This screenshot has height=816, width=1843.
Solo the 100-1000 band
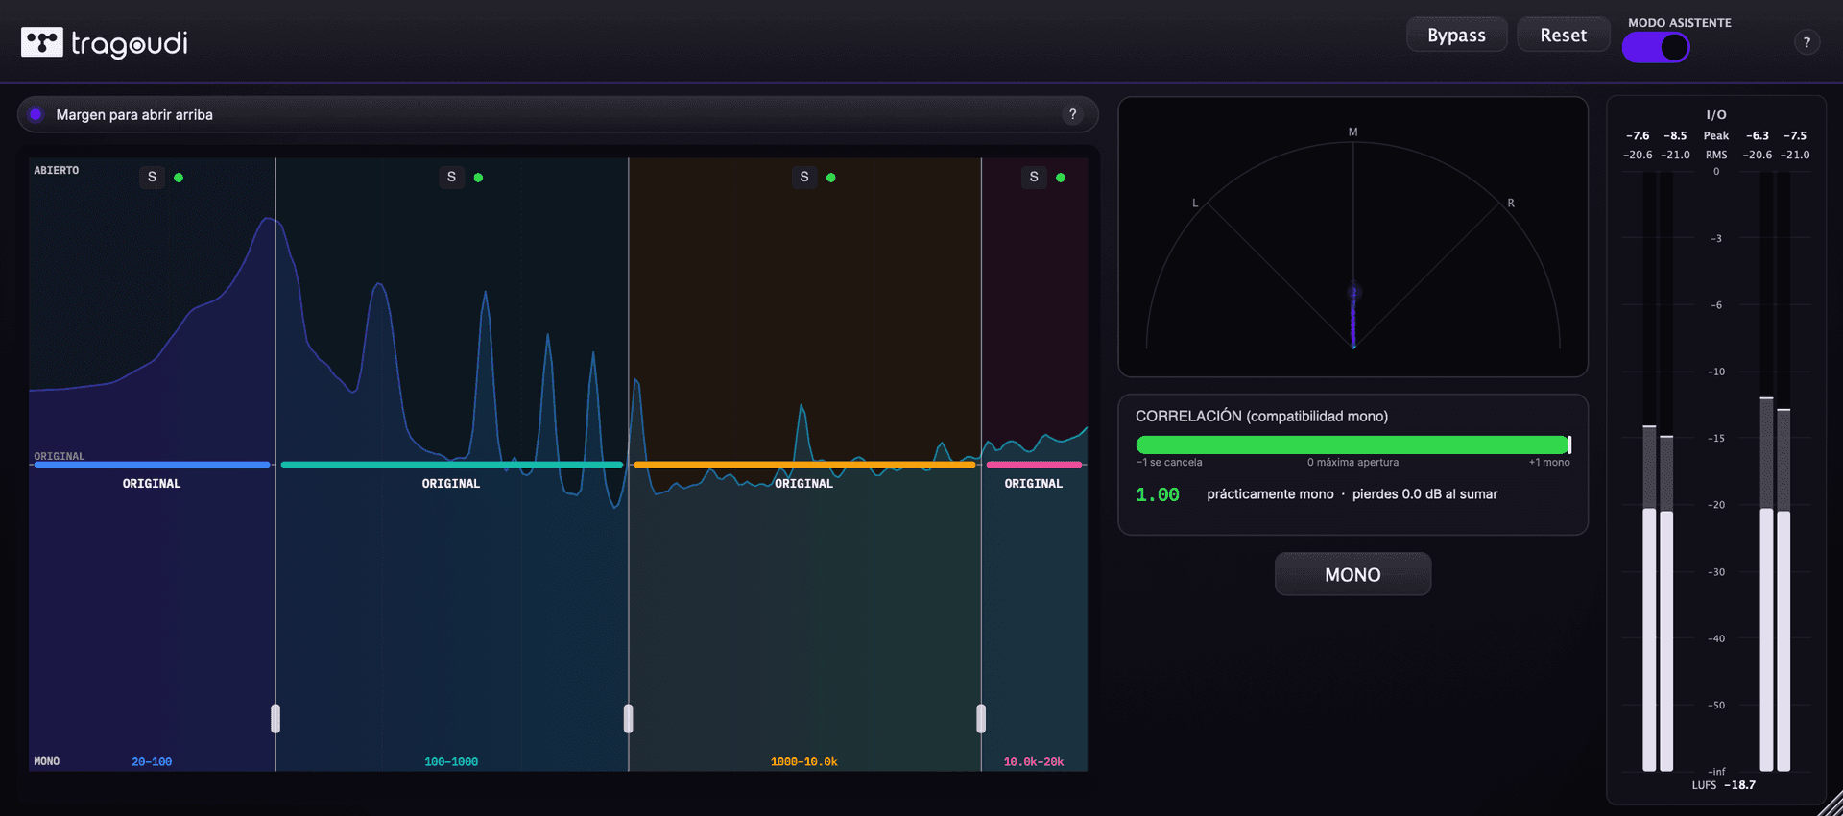tap(451, 177)
